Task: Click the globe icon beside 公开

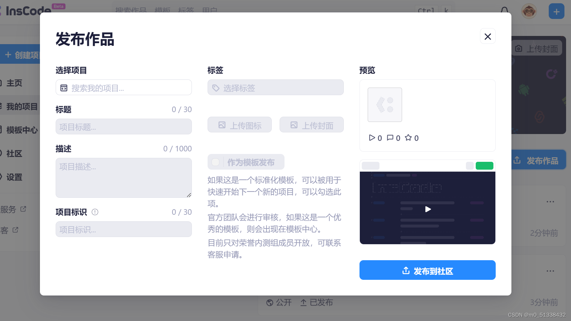Action: tap(270, 303)
